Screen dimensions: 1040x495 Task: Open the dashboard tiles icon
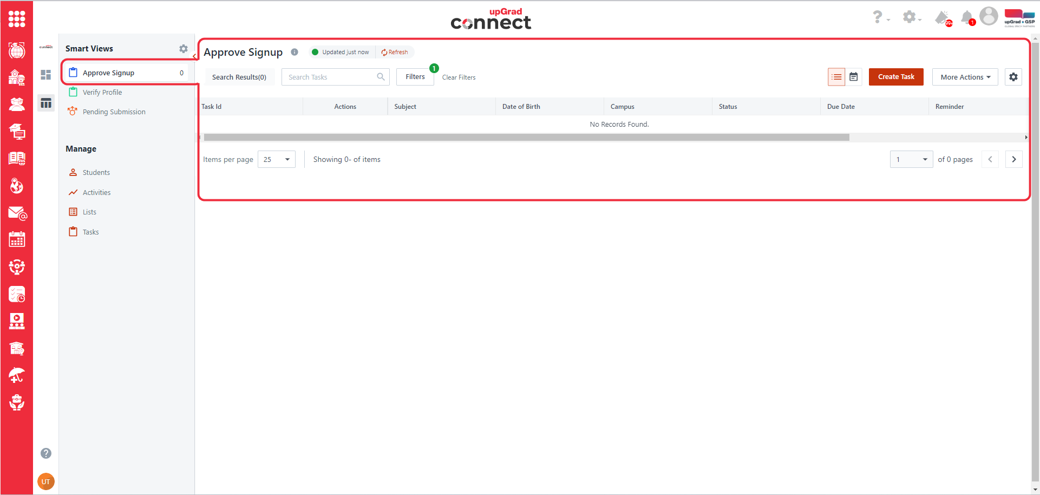[46, 75]
